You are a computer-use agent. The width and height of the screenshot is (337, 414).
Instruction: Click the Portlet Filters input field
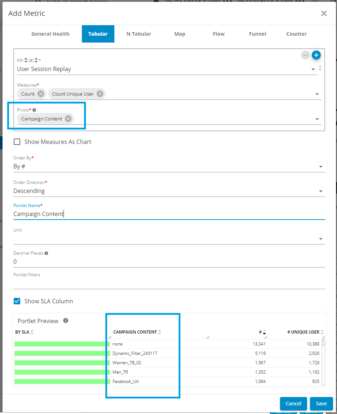coord(169,283)
